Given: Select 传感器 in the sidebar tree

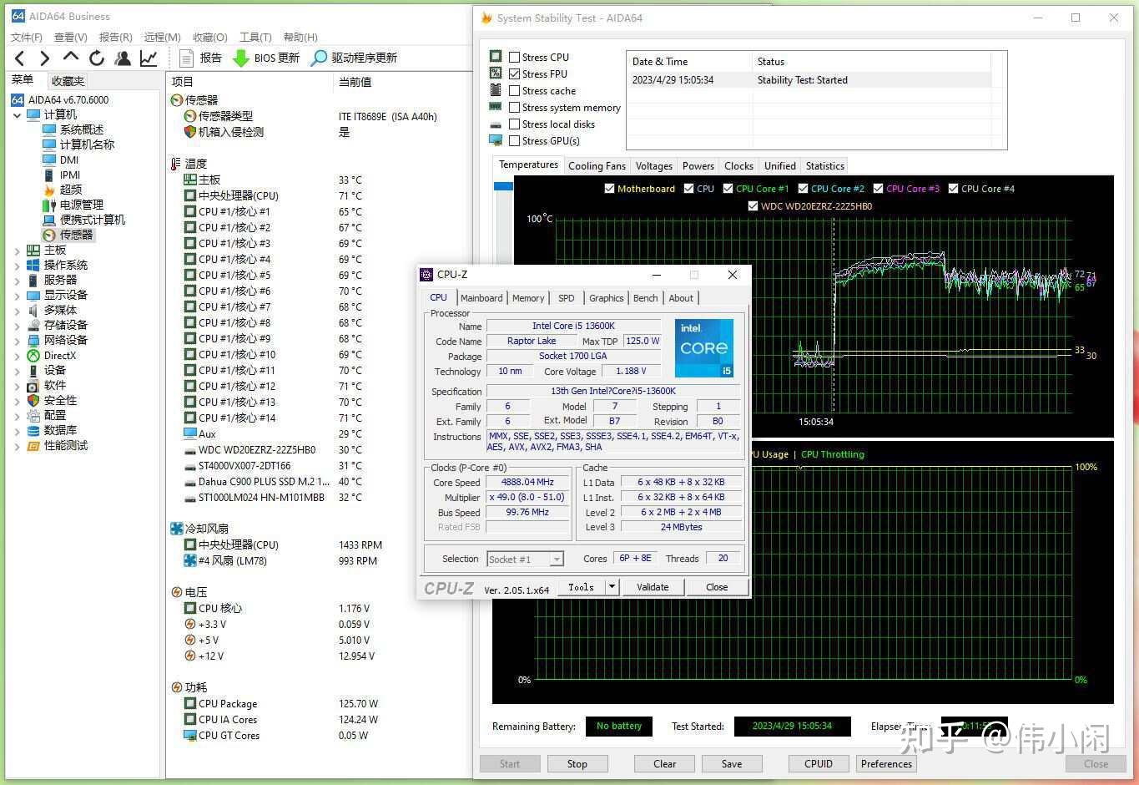Looking at the screenshot, I should point(76,235).
